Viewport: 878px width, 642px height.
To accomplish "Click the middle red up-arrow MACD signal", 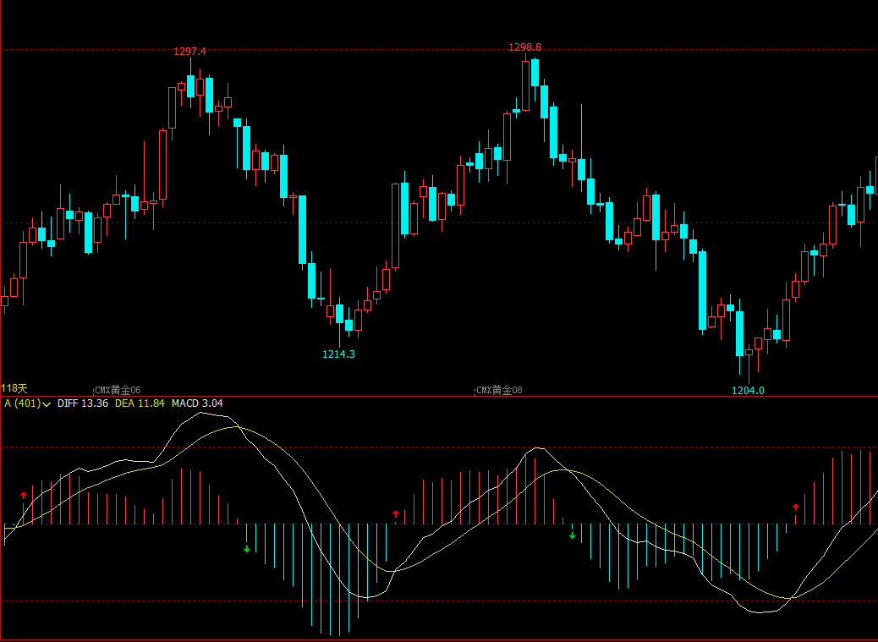I will point(396,513).
